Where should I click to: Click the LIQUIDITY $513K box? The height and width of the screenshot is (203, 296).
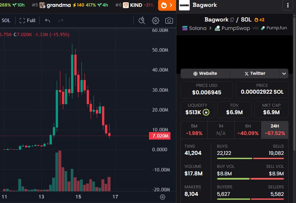point(198,110)
